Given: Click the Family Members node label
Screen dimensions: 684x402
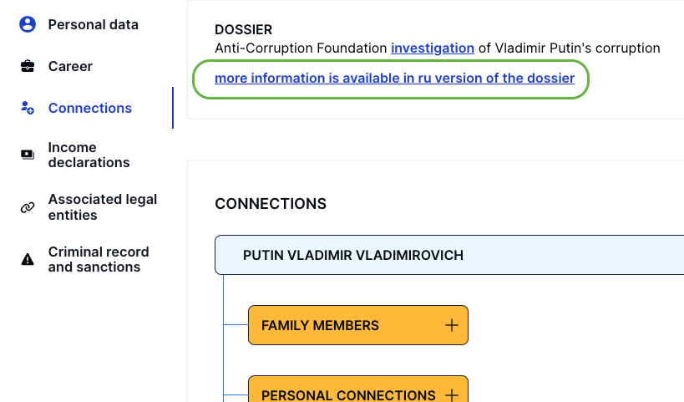Looking at the screenshot, I should [320, 325].
